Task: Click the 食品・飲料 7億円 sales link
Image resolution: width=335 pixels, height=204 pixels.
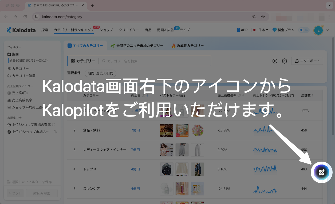Action: pyautogui.click(x=136, y=130)
